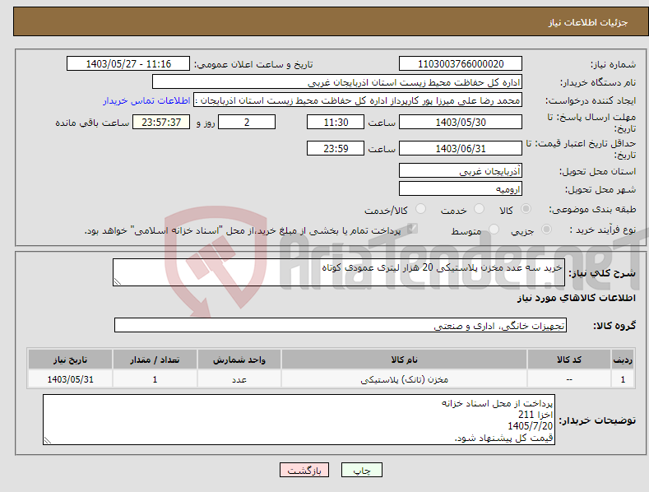This screenshot has height=492, width=649.
Task: Click the need date cell 1403/05/31
Action: (x=71, y=379)
